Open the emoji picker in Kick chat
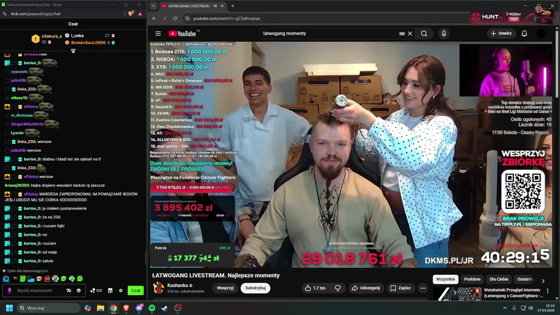 tap(79, 290)
